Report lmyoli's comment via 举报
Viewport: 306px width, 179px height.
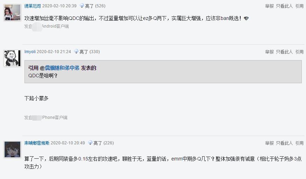tap(269, 52)
